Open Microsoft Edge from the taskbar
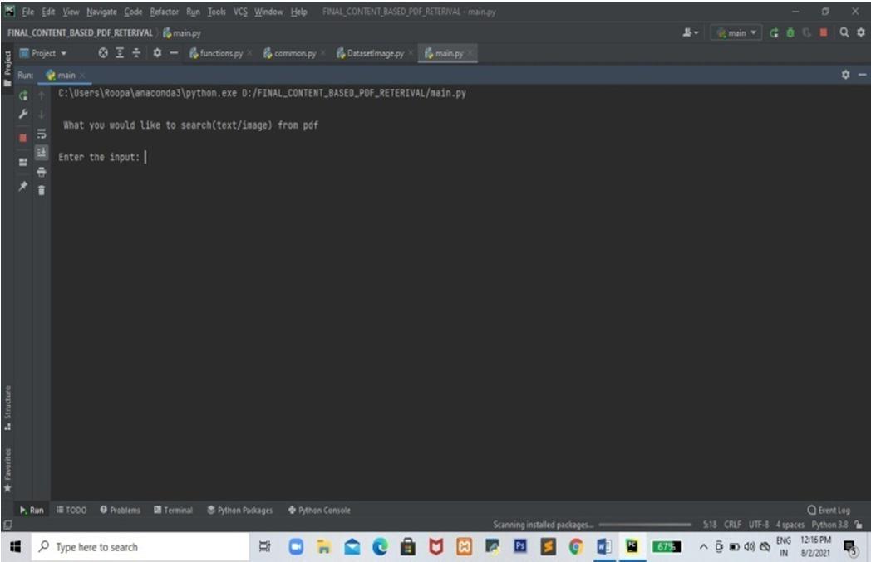The image size is (871, 562). pyautogui.click(x=380, y=547)
